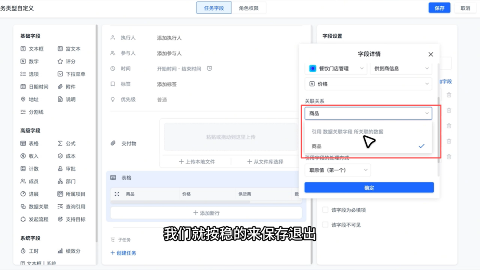
Task: Expand the table column drag icon by 商品
Action: pyautogui.click(x=117, y=194)
